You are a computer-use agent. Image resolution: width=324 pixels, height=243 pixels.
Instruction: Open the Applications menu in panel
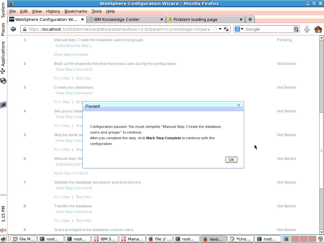point(3,54)
